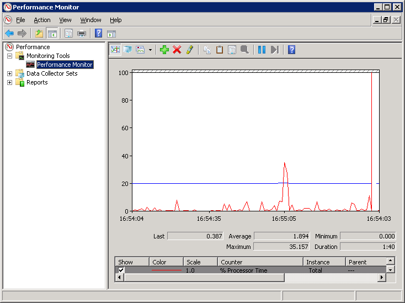405x303 pixels.
Task: Click the Scale column header
Action: pyautogui.click(x=200, y=262)
